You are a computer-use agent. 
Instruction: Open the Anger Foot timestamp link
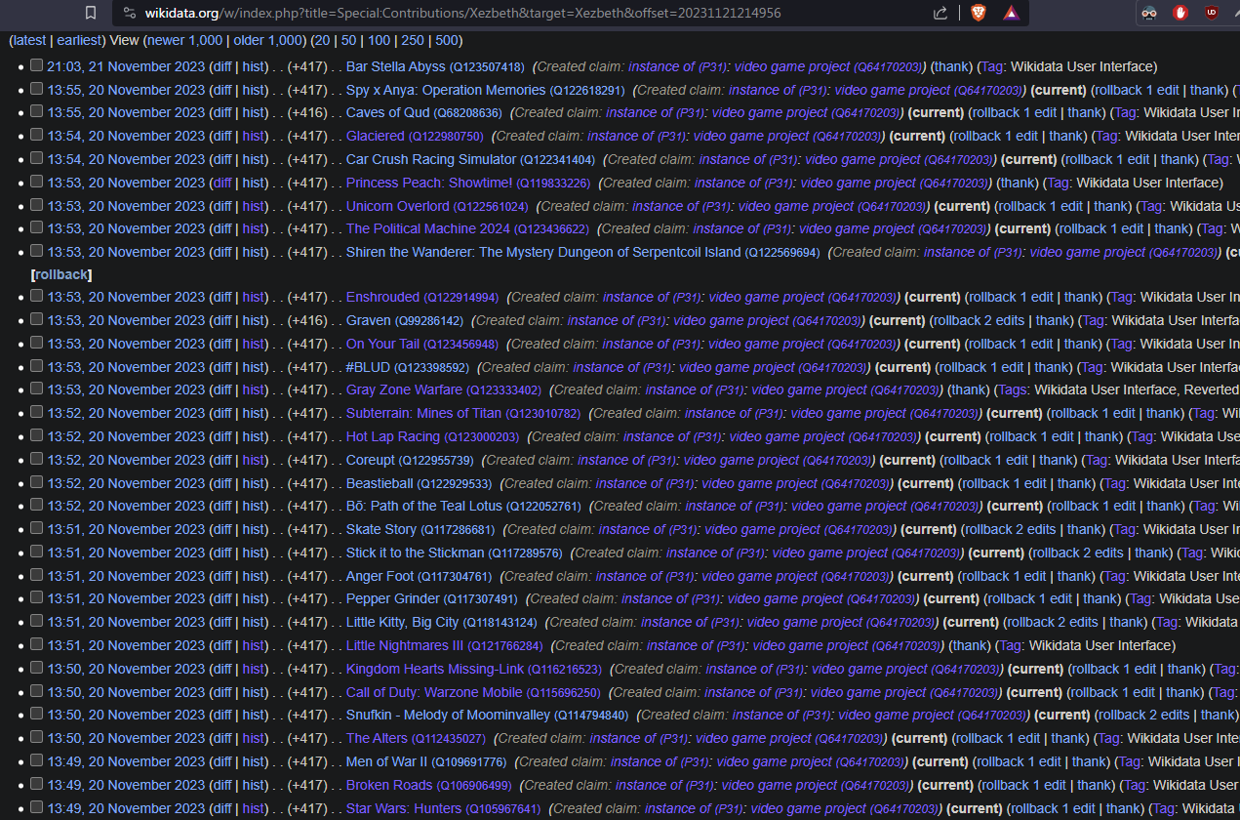pyautogui.click(x=126, y=576)
